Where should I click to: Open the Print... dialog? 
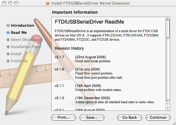(64, 118)
